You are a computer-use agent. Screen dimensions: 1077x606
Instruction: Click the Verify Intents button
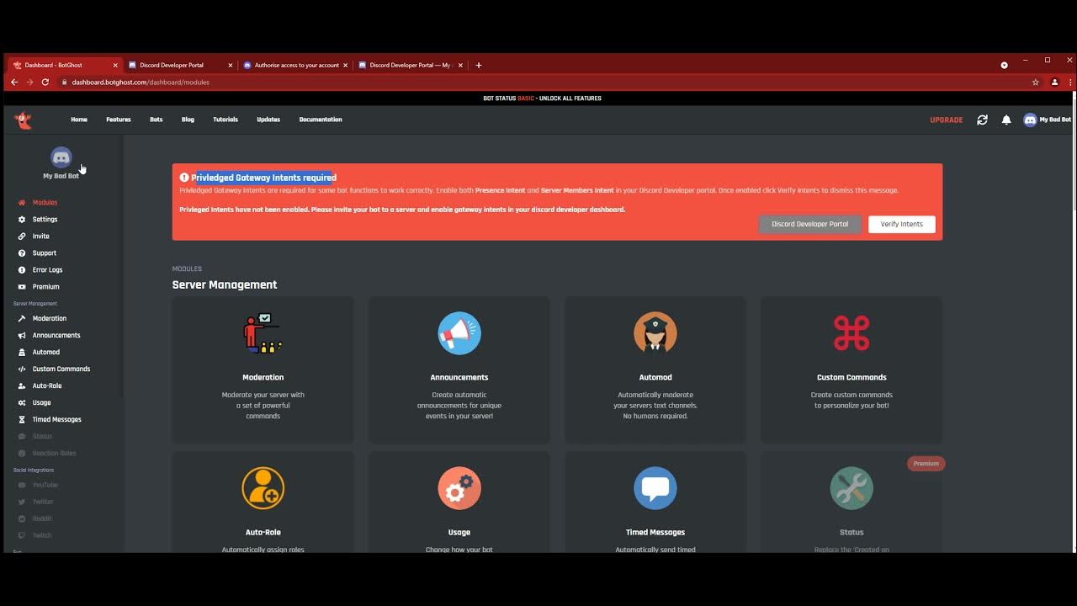[901, 224]
